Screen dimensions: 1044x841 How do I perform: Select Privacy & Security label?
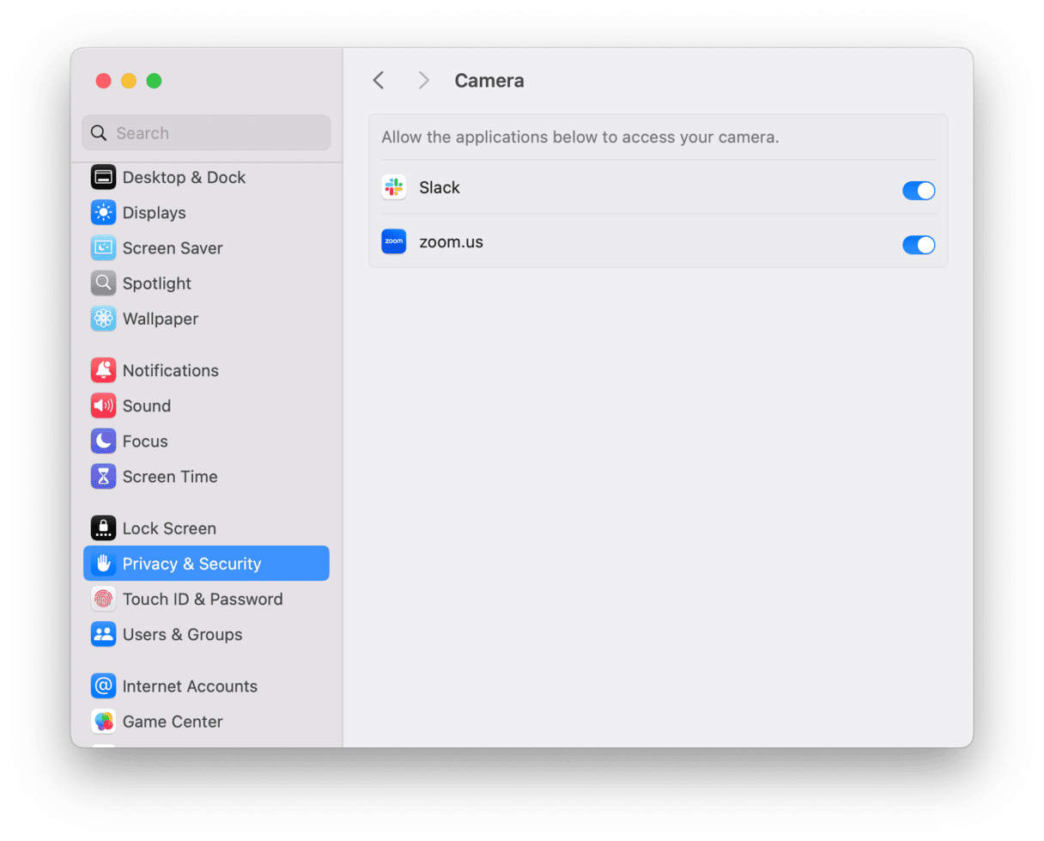(191, 564)
